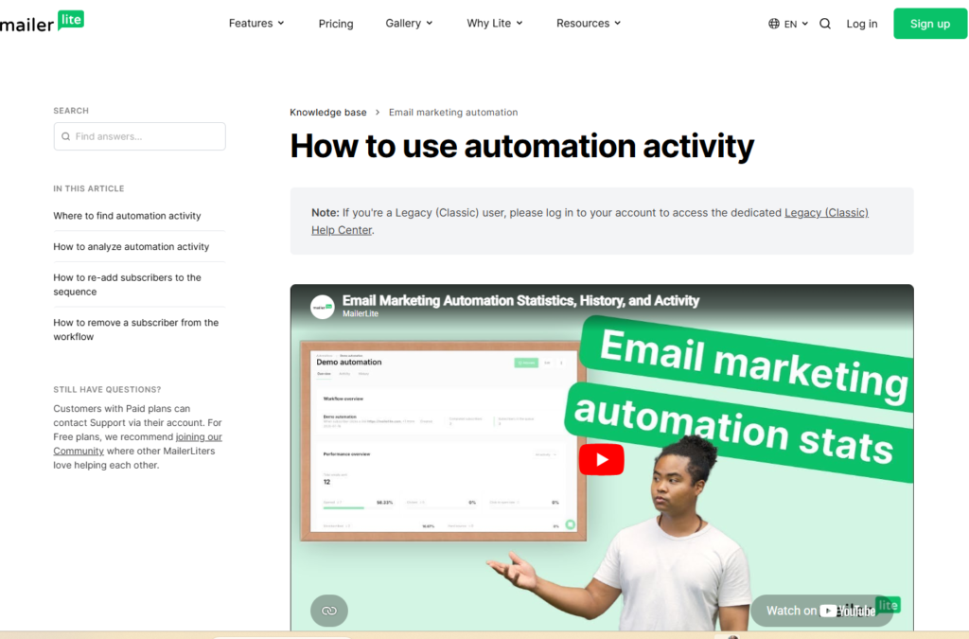Click Watch on YouTube button
969x639 pixels.
821,611
